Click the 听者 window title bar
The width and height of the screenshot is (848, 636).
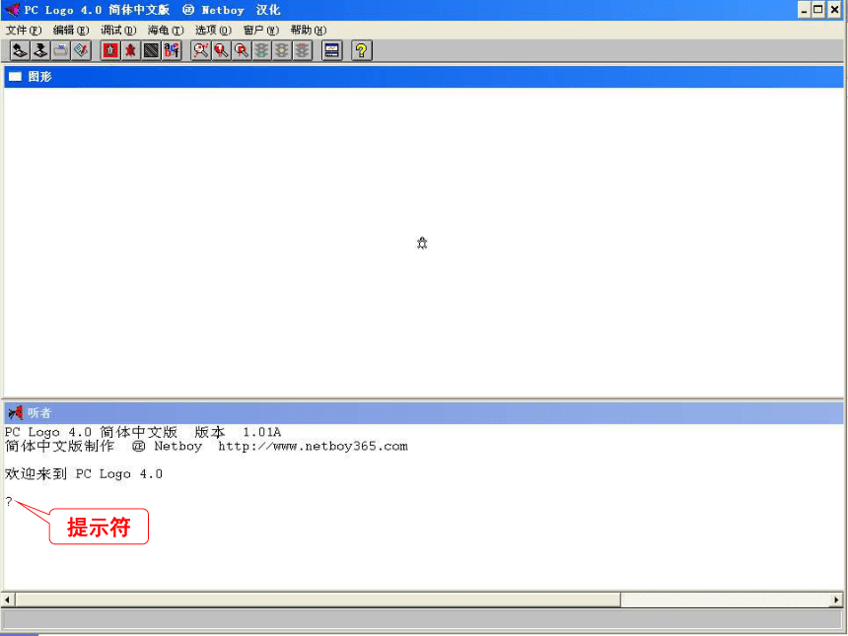pos(423,413)
